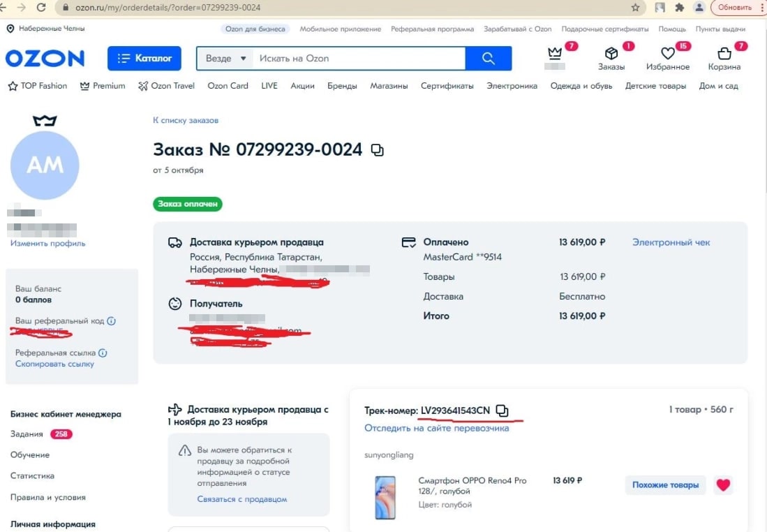Open Зарабатывай с Ozon link

click(518, 29)
